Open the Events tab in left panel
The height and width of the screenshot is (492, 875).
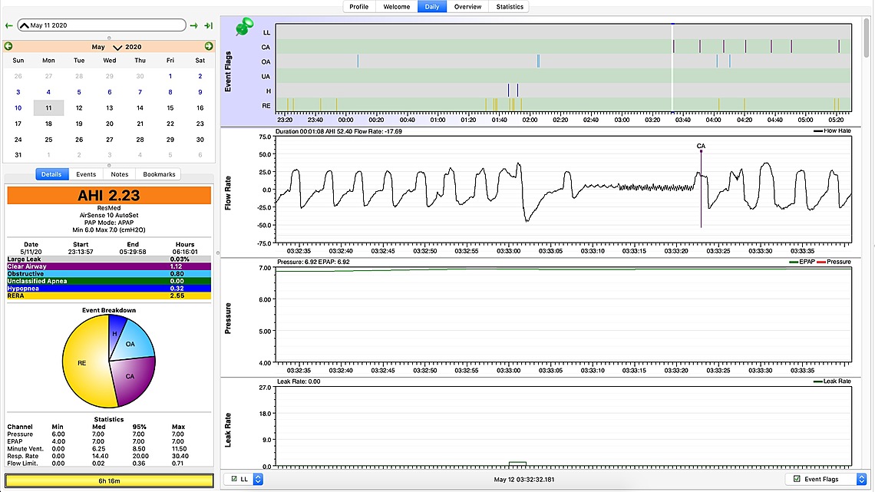[86, 174]
